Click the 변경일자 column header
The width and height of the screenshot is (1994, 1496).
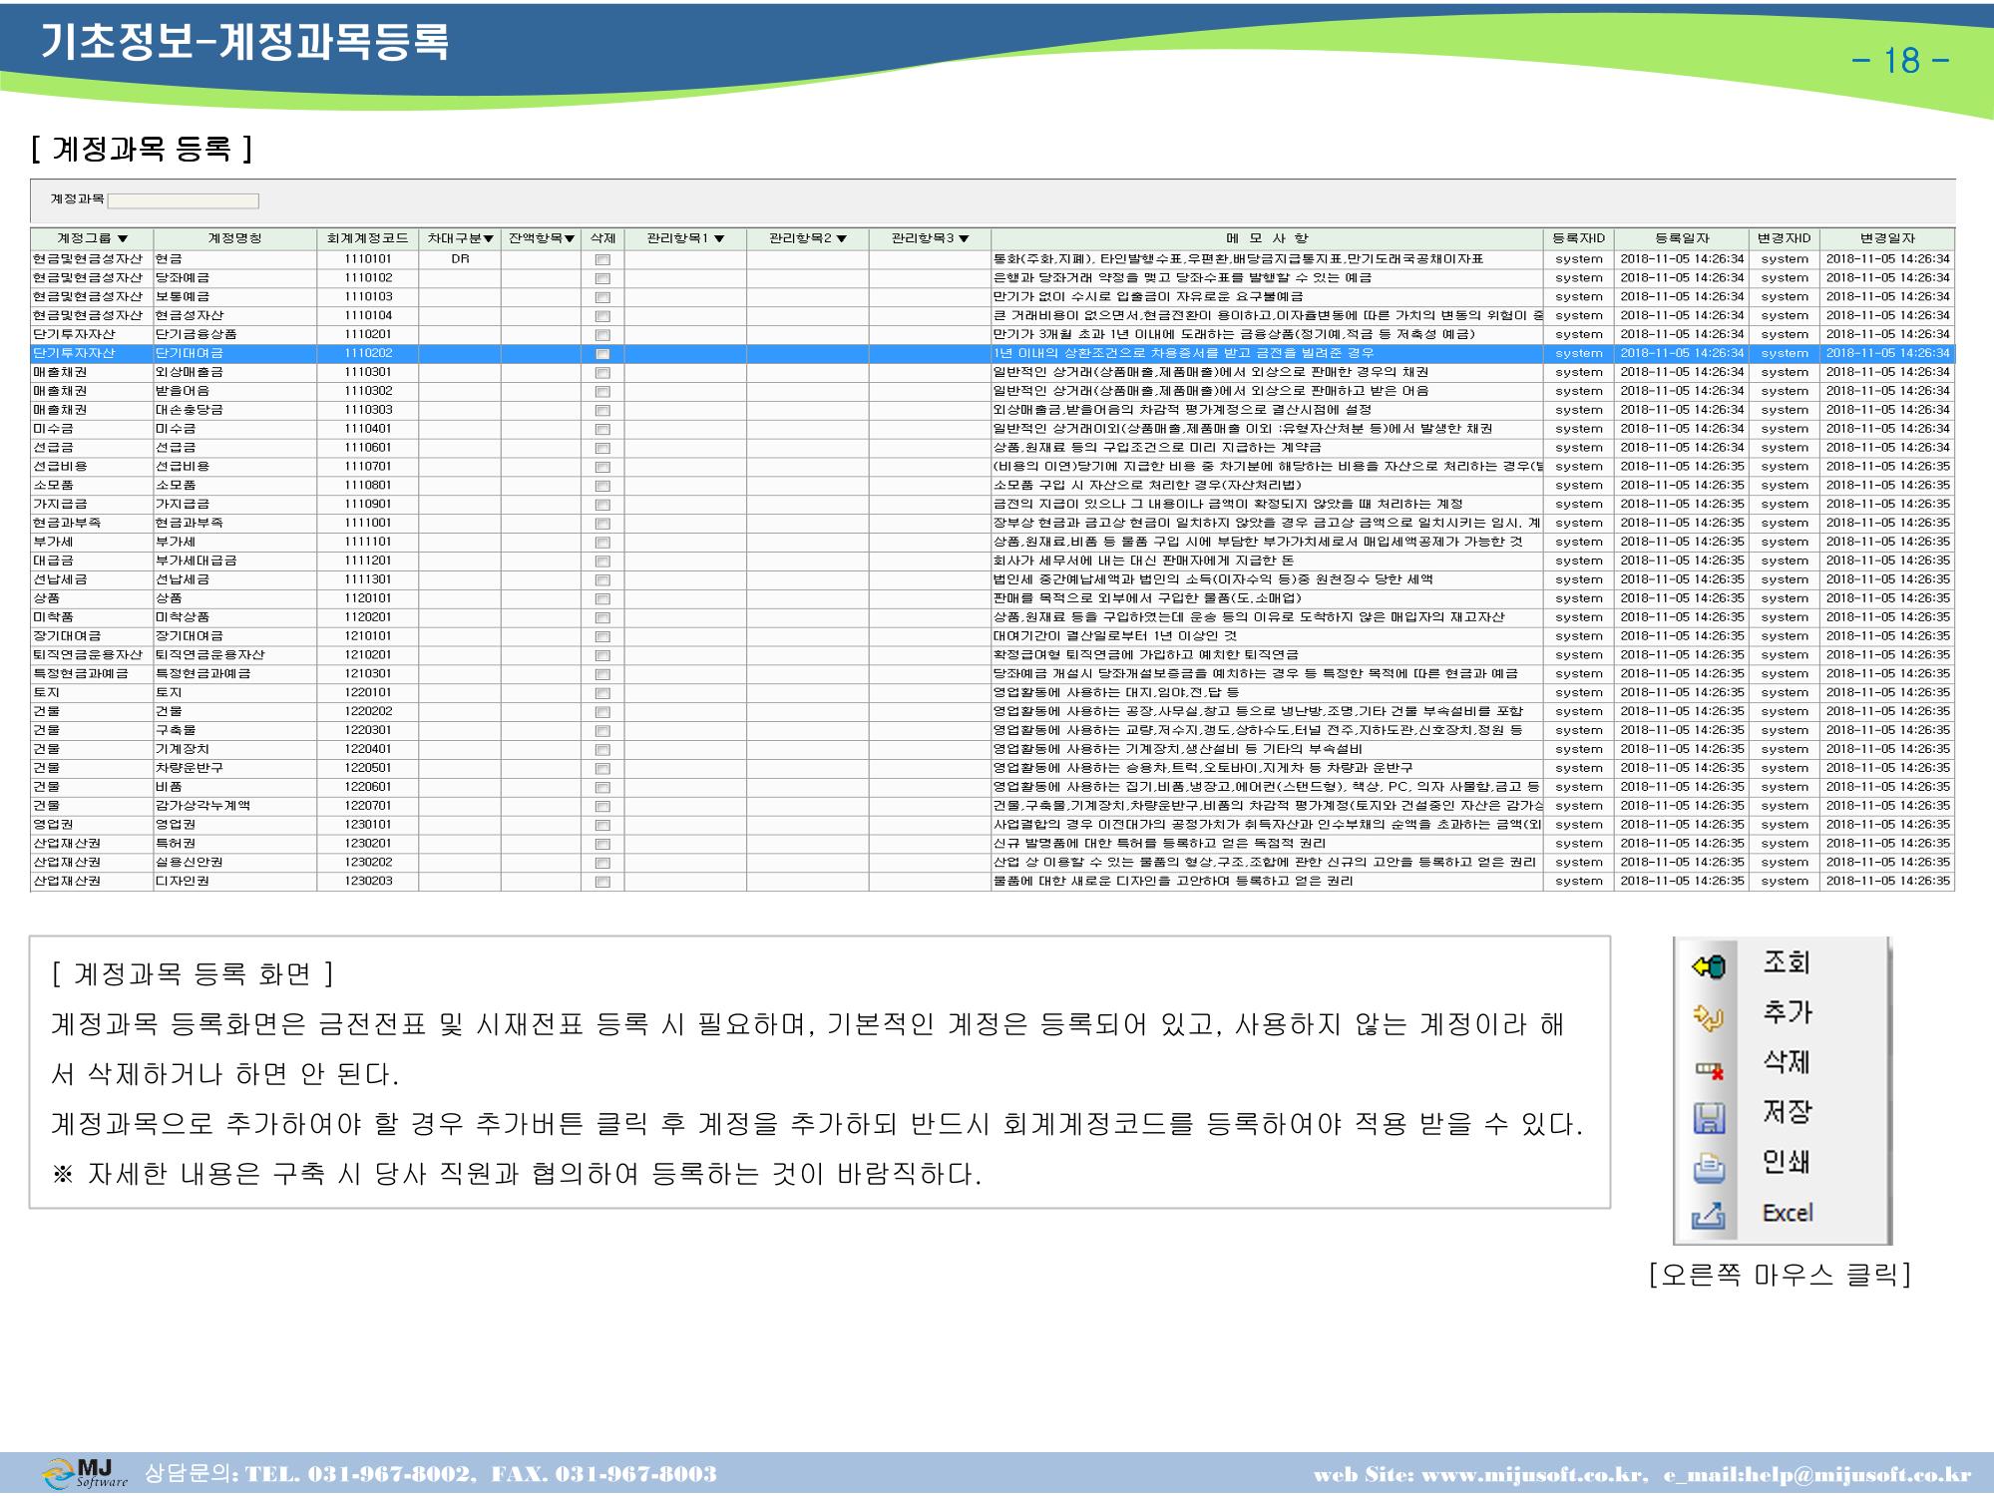(x=1887, y=238)
